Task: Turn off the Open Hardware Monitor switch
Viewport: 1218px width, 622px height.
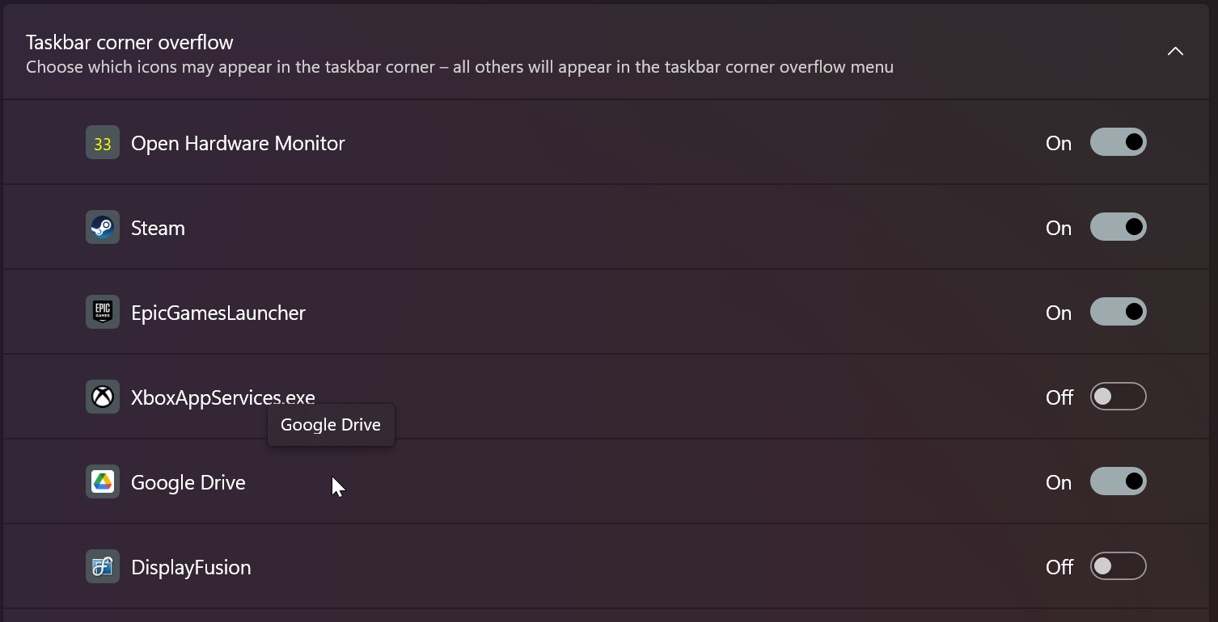Action: click(1119, 142)
